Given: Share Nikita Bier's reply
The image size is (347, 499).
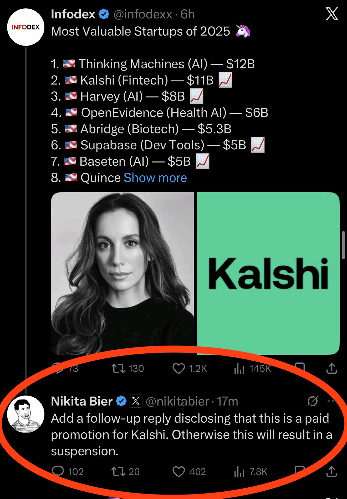Looking at the screenshot, I should (x=331, y=472).
